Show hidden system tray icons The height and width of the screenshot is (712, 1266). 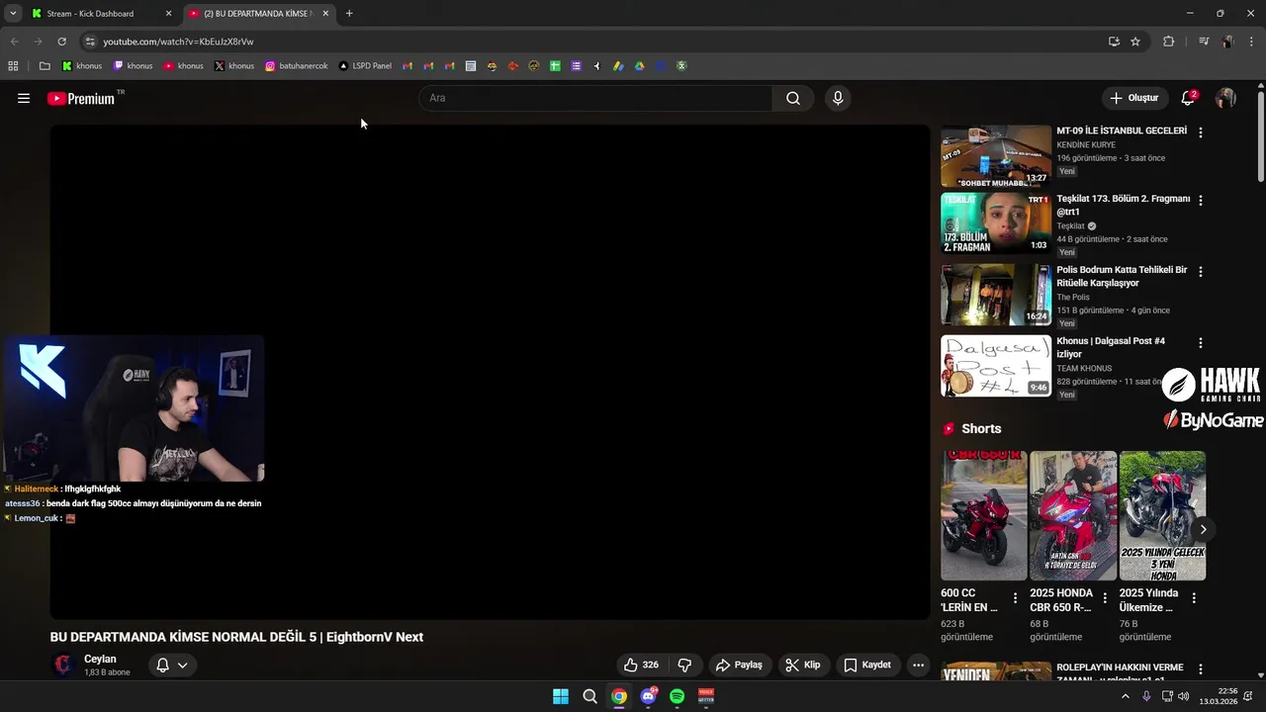1125,696
